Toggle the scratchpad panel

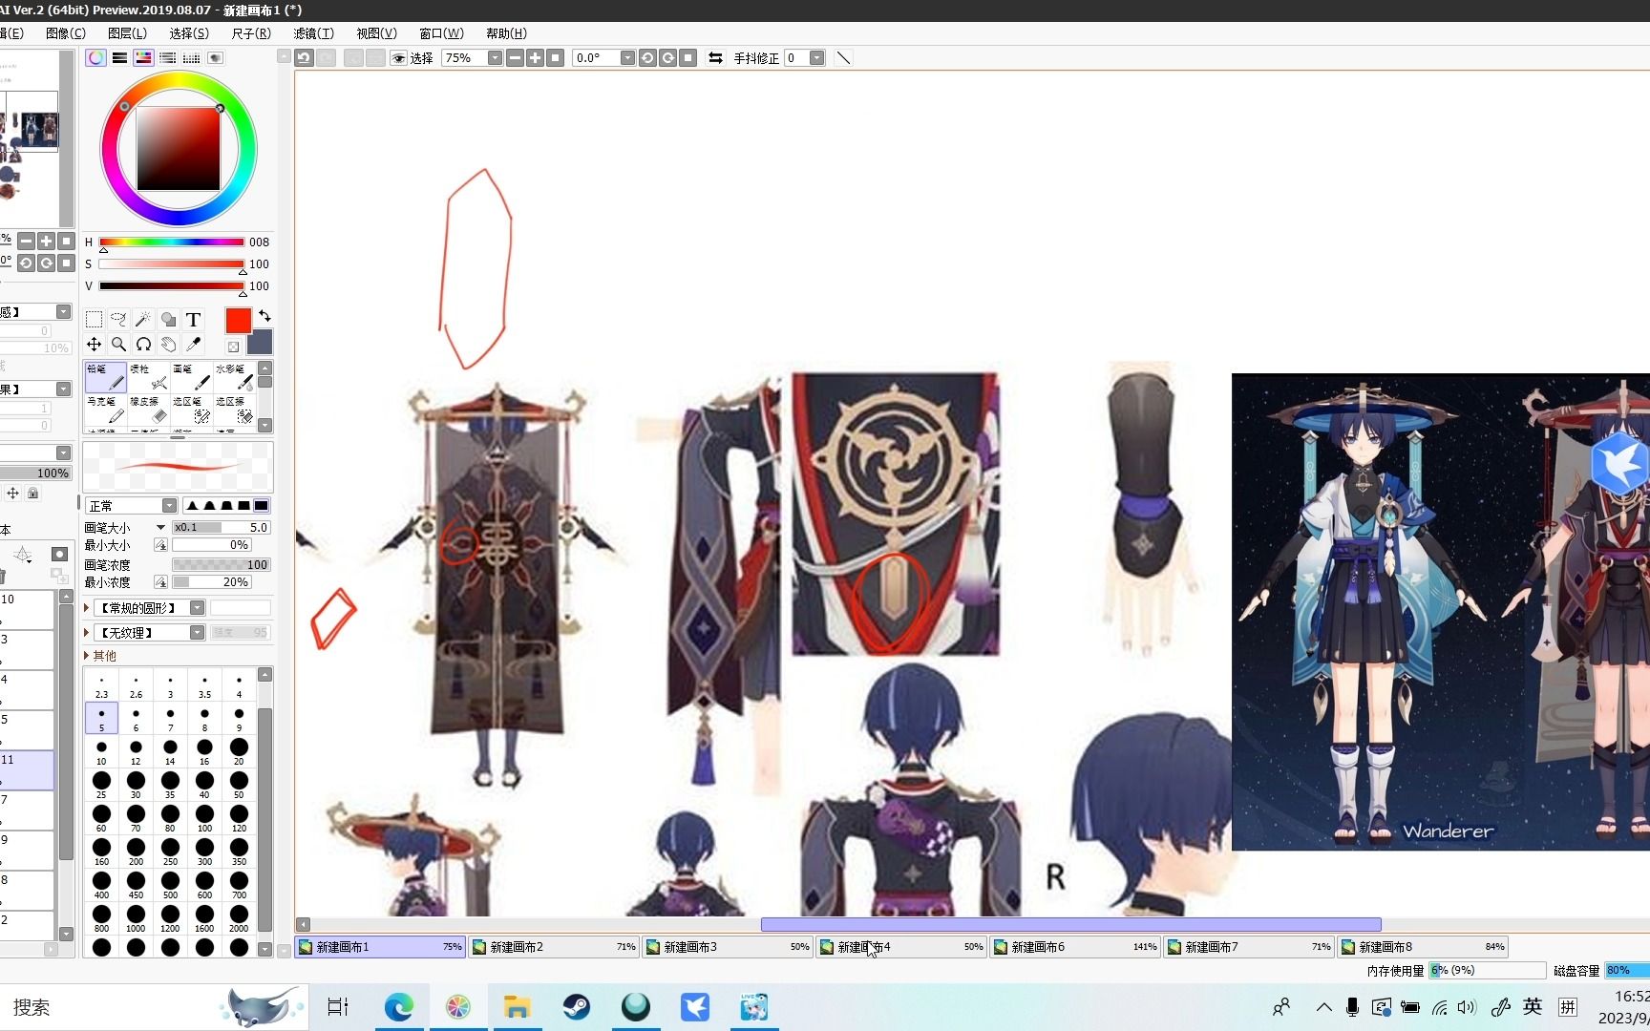click(216, 57)
